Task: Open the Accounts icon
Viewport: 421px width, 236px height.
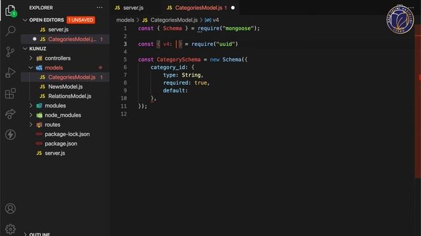Action: point(11,208)
